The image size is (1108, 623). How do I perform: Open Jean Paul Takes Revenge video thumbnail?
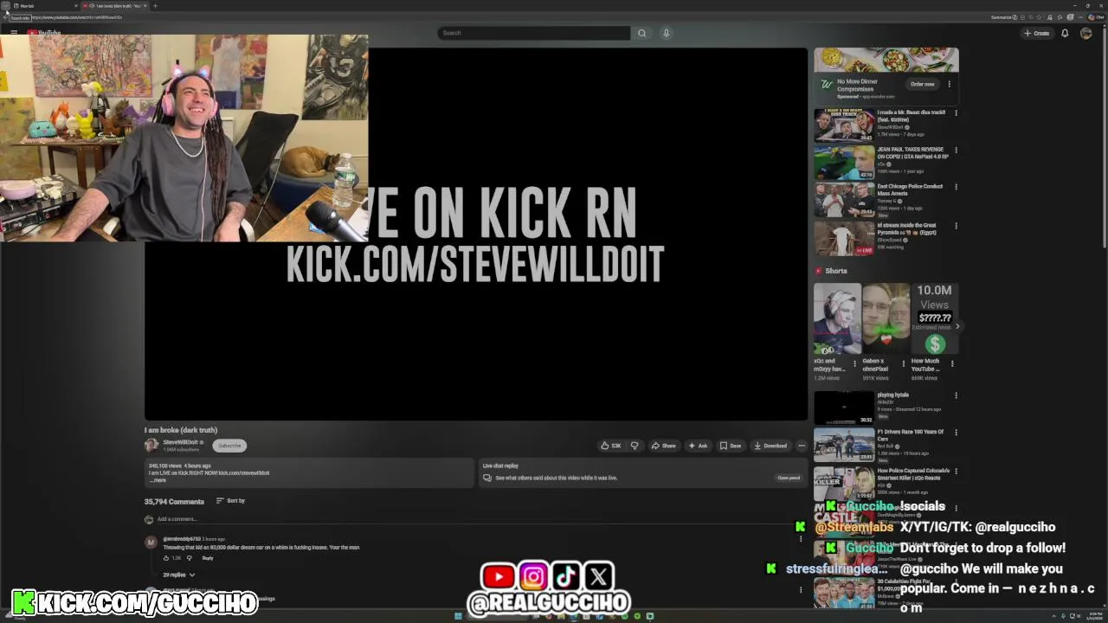tap(844, 162)
